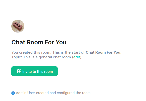Click the 'Topic:' label text

click(17, 57)
